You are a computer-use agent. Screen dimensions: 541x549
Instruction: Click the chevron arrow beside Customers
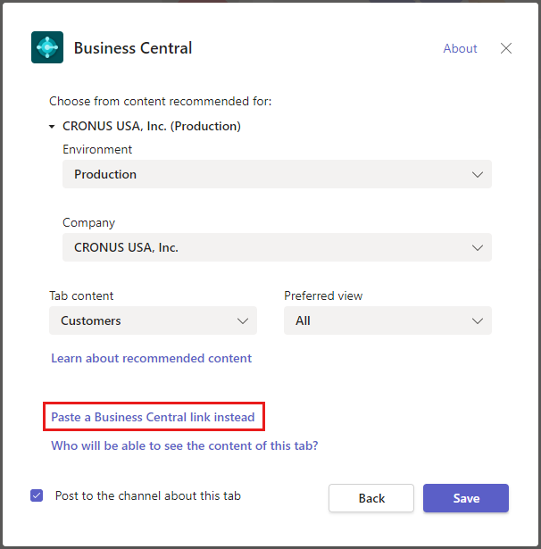pyautogui.click(x=243, y=321)
